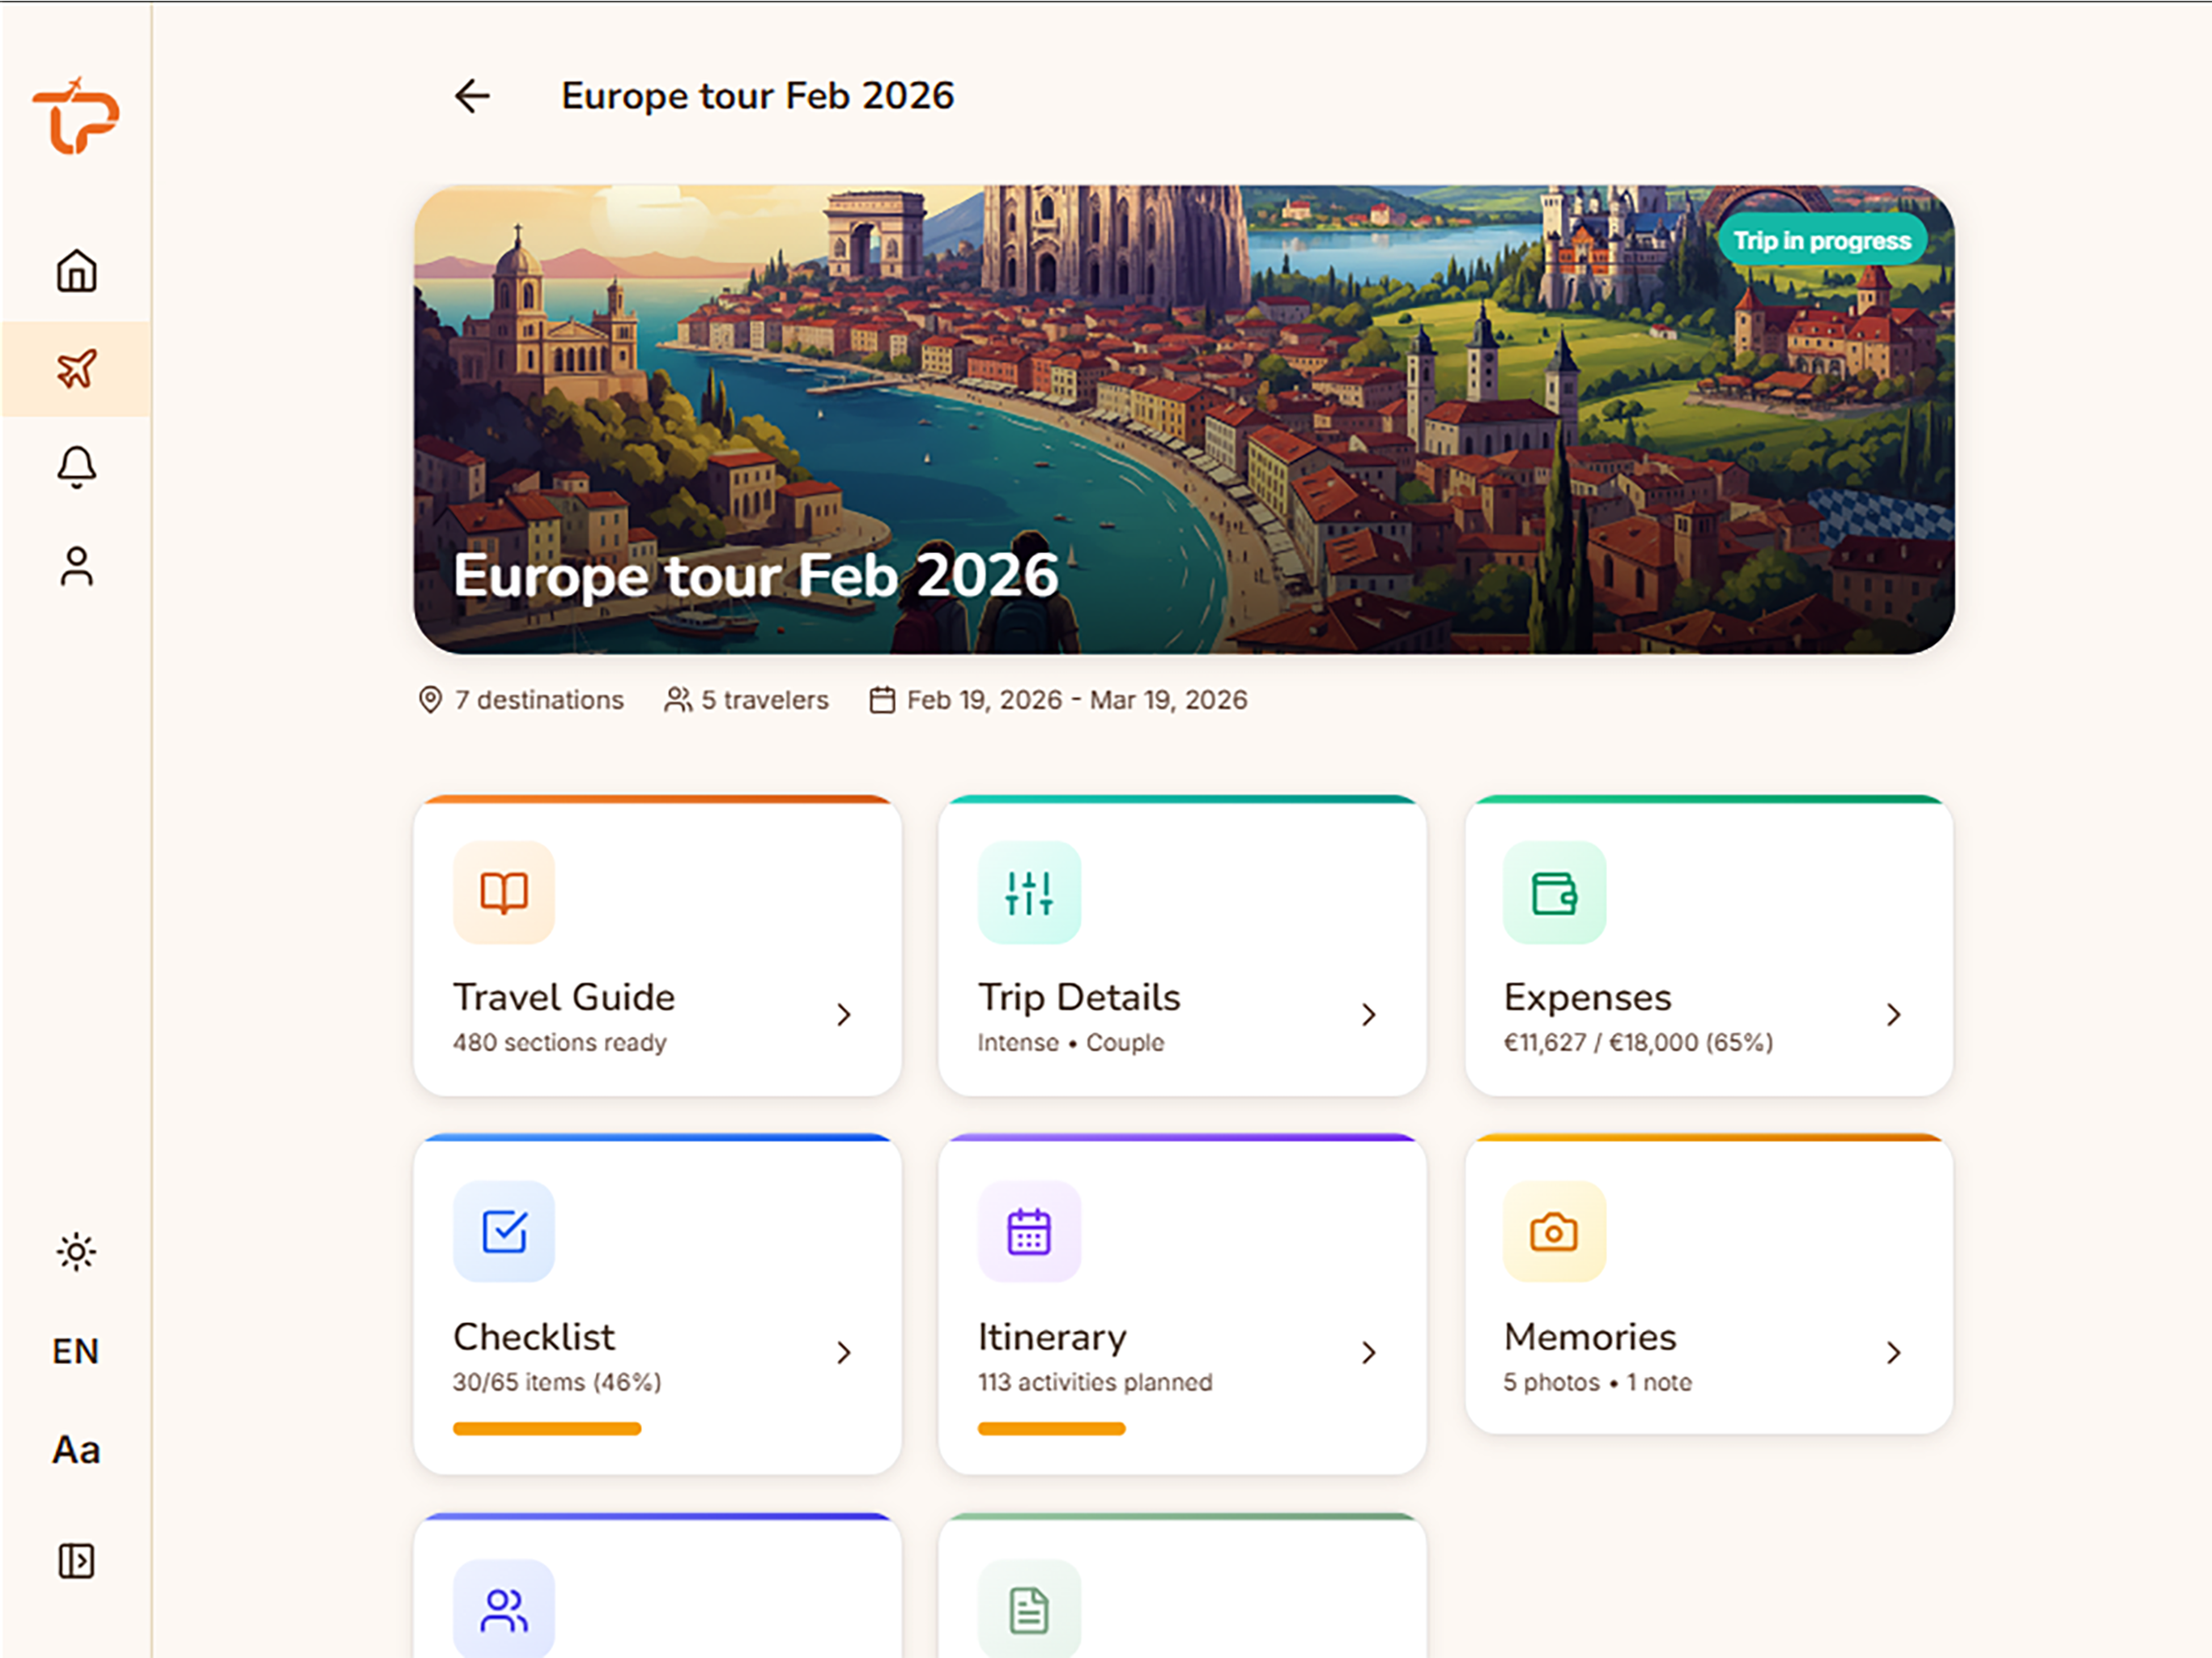Click the Trip Details sliders icon
The image size is (2212, 1658).
pyautogui.click(x=1029, y=892)
